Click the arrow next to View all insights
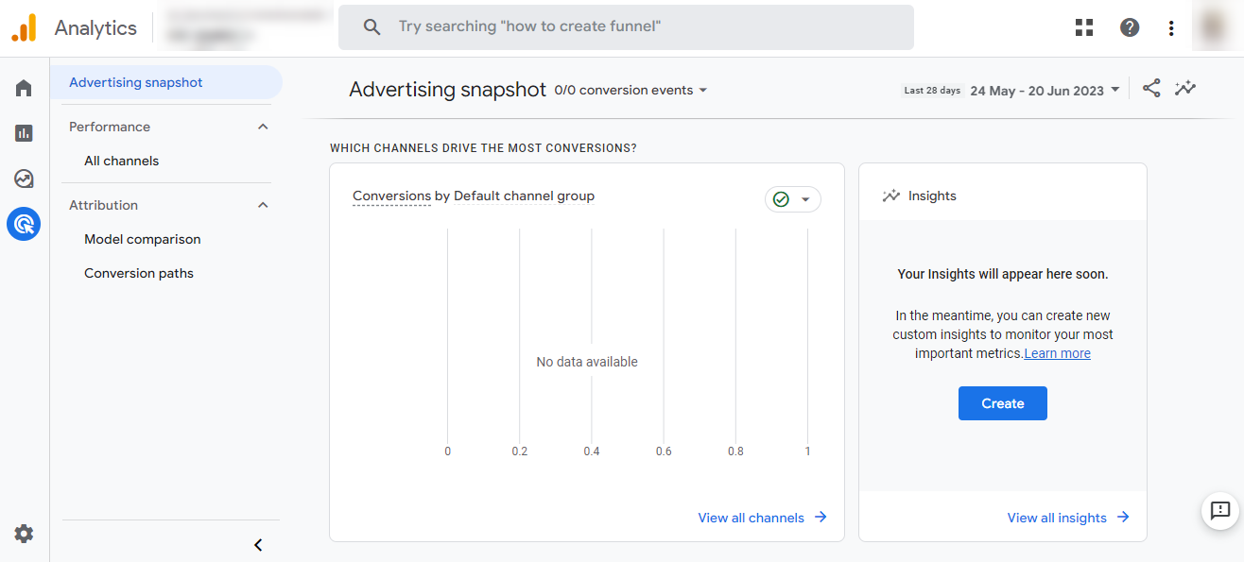The image size is (1244, 562). click(x=1123, y=517)
